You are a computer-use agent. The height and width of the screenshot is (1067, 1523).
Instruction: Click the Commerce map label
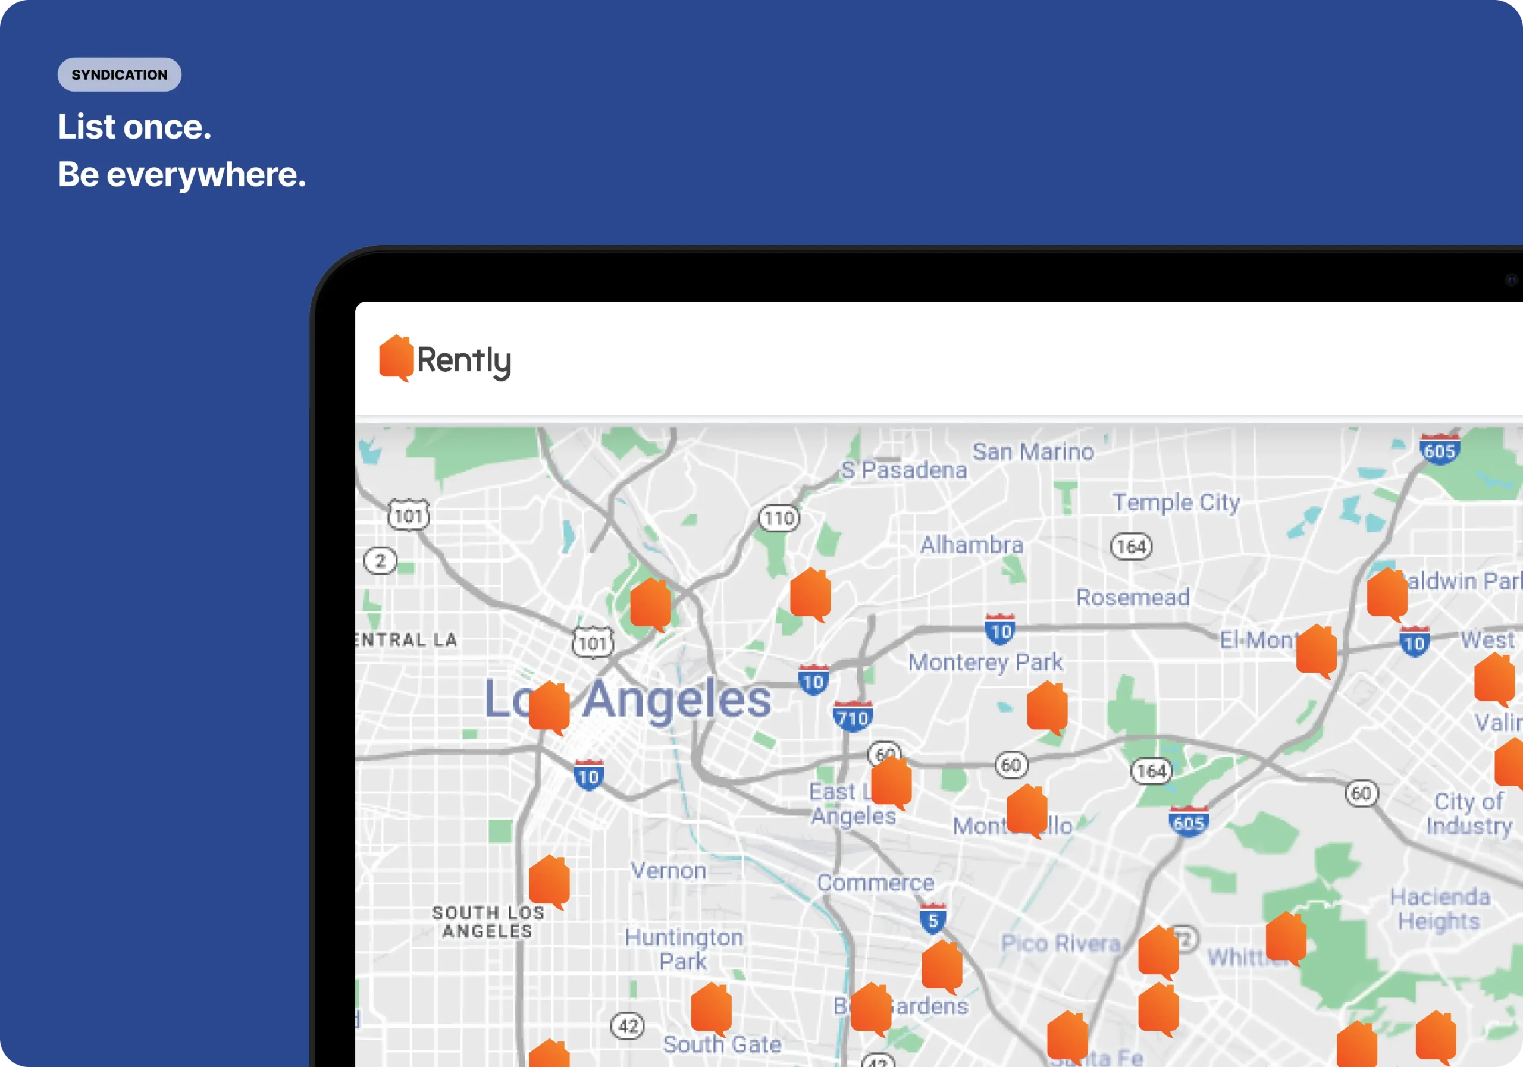click(875, 883)
